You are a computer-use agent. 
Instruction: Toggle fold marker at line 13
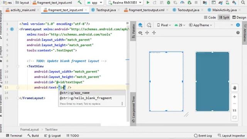coord(18,87)
